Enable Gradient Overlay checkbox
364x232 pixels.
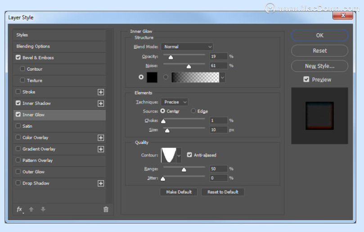(x=18, y=148)
